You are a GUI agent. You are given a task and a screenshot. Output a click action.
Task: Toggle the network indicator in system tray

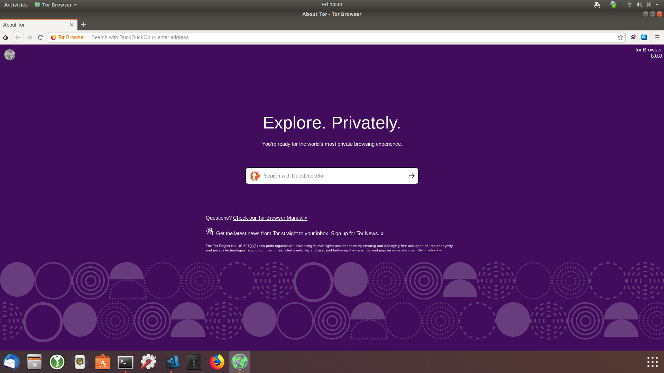click(629, 4)
